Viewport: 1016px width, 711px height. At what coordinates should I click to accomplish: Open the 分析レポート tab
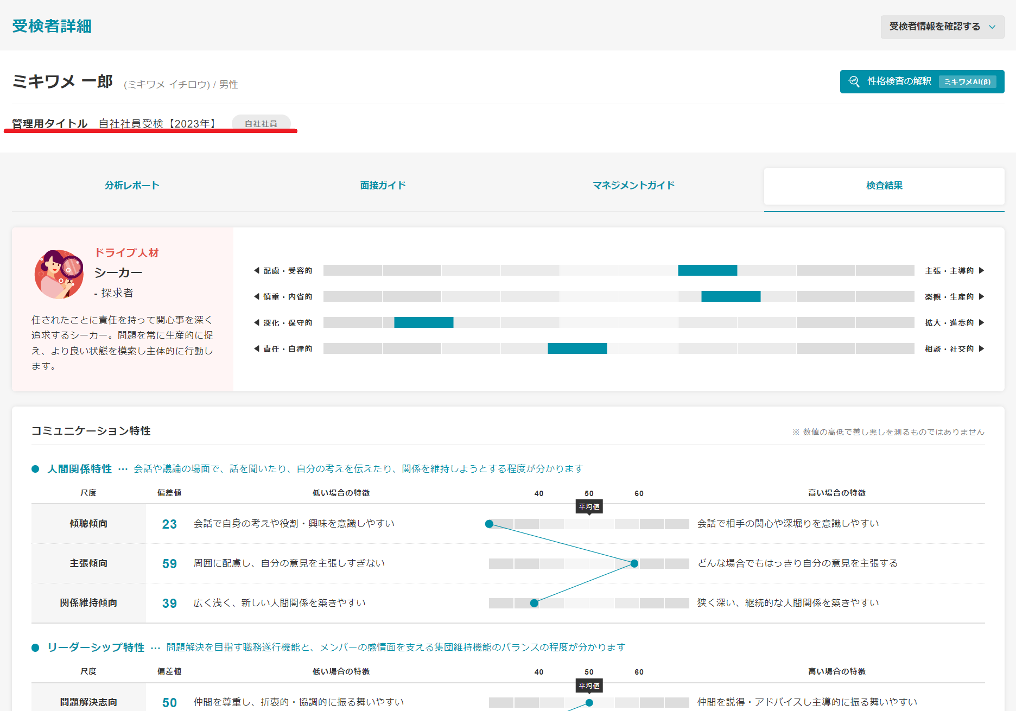tap(132, 186)
